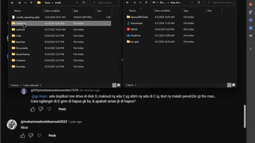Click "34 minutes ago" comment timestamp
The width and height of the screenshot is (255, 143).
[90, 90]
